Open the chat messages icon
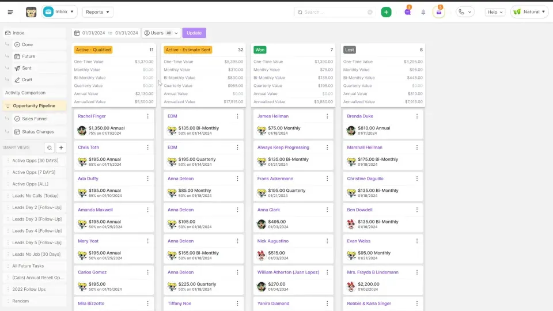Viewport: 553px width, 311px height. 408,12
